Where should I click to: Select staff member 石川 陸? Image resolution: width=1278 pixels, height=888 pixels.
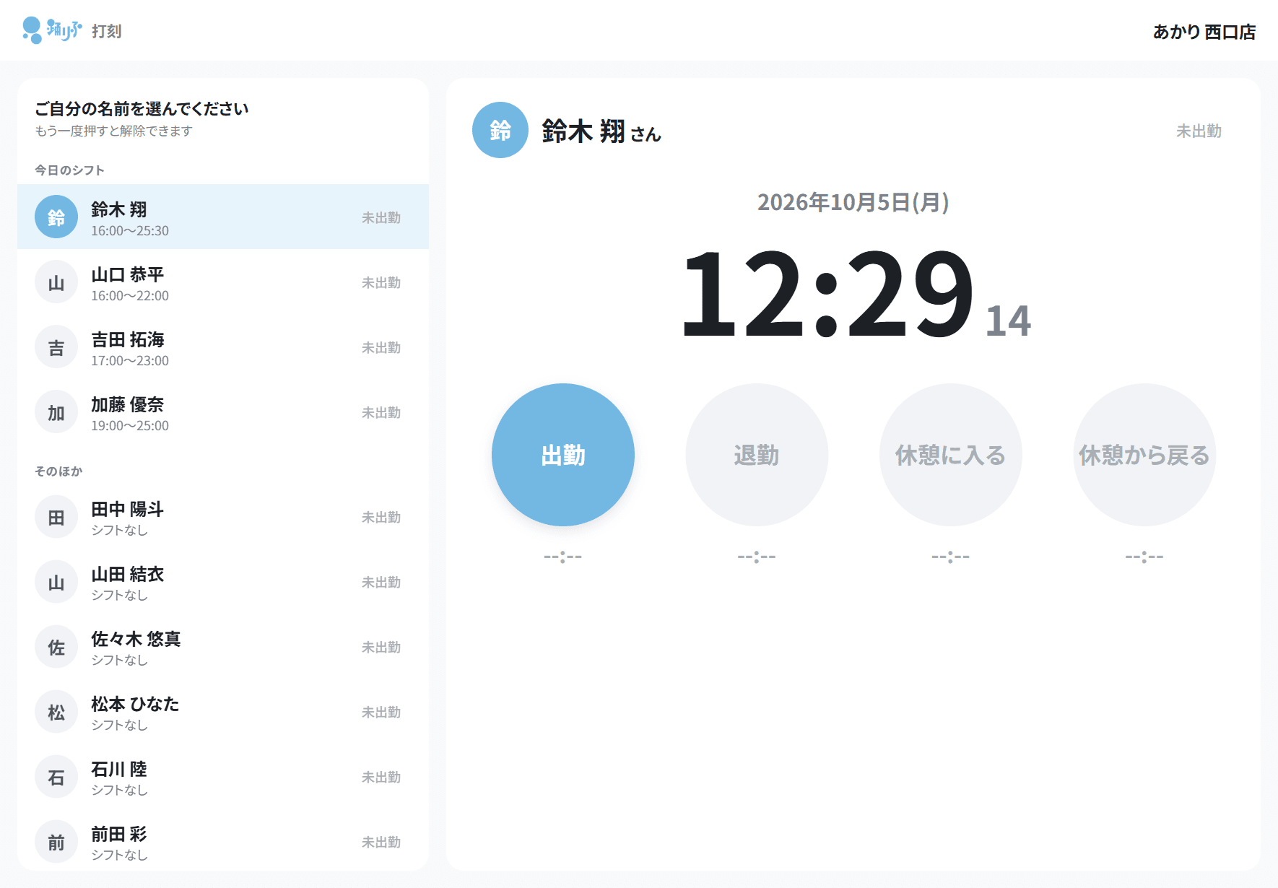tap(223, 777)
